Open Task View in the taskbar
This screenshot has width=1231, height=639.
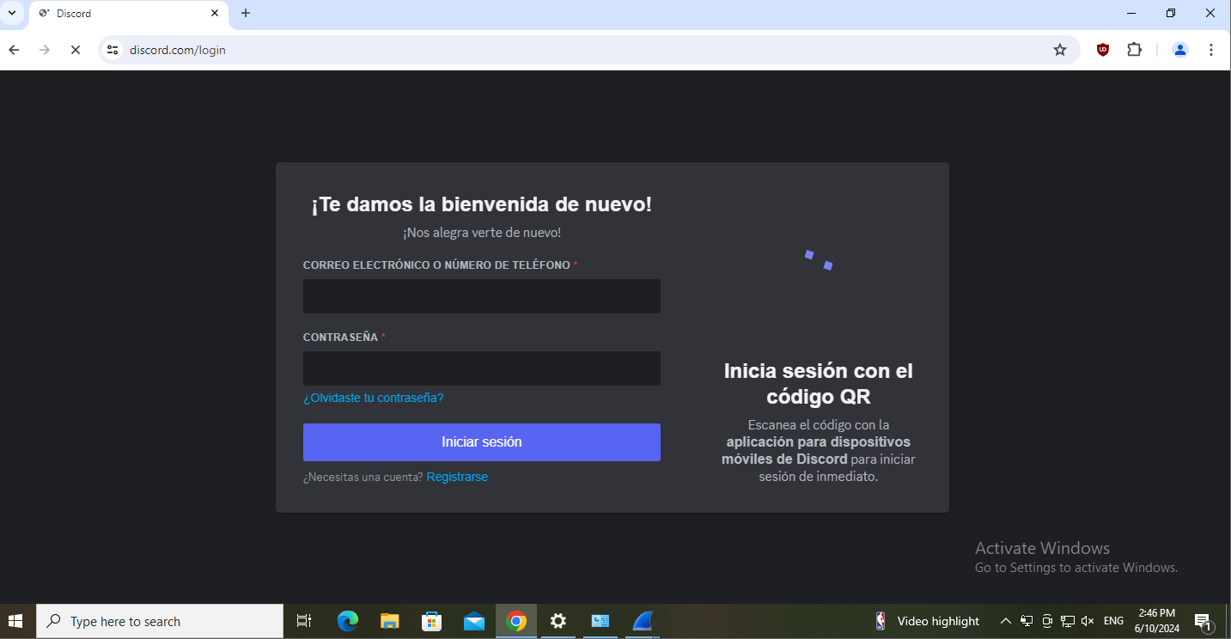tap(304, 621)
